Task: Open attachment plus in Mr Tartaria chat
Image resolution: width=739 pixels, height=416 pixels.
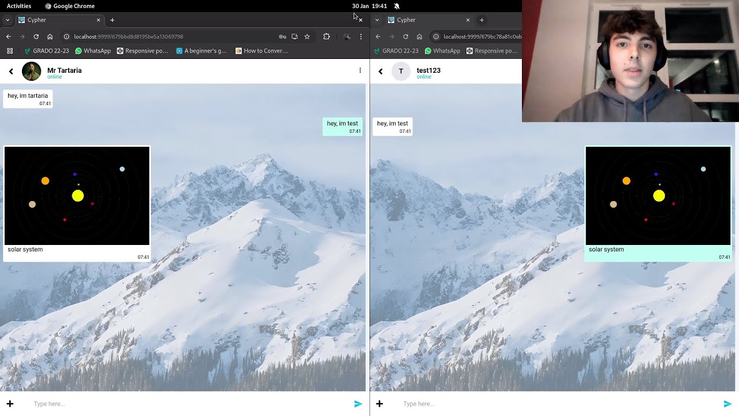Action: tap(10, 404)
